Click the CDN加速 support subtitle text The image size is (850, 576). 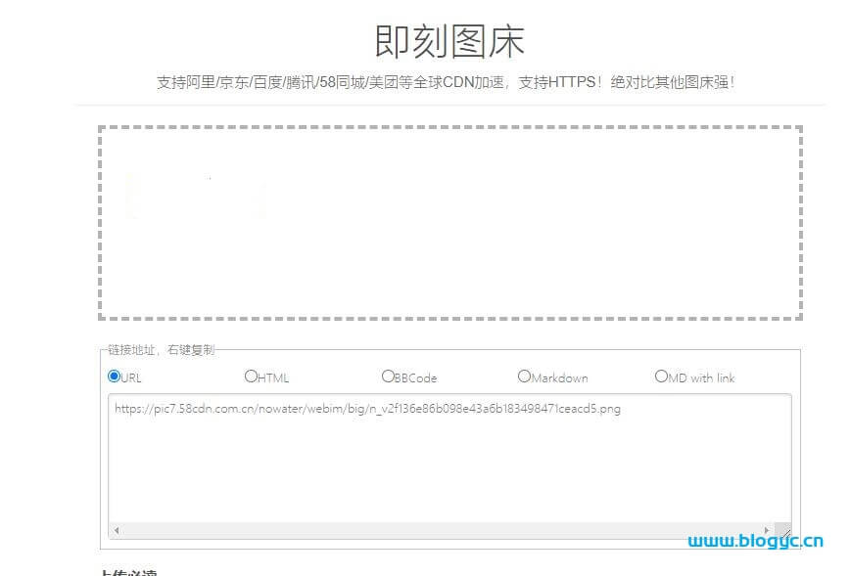(x=446, y=82)
